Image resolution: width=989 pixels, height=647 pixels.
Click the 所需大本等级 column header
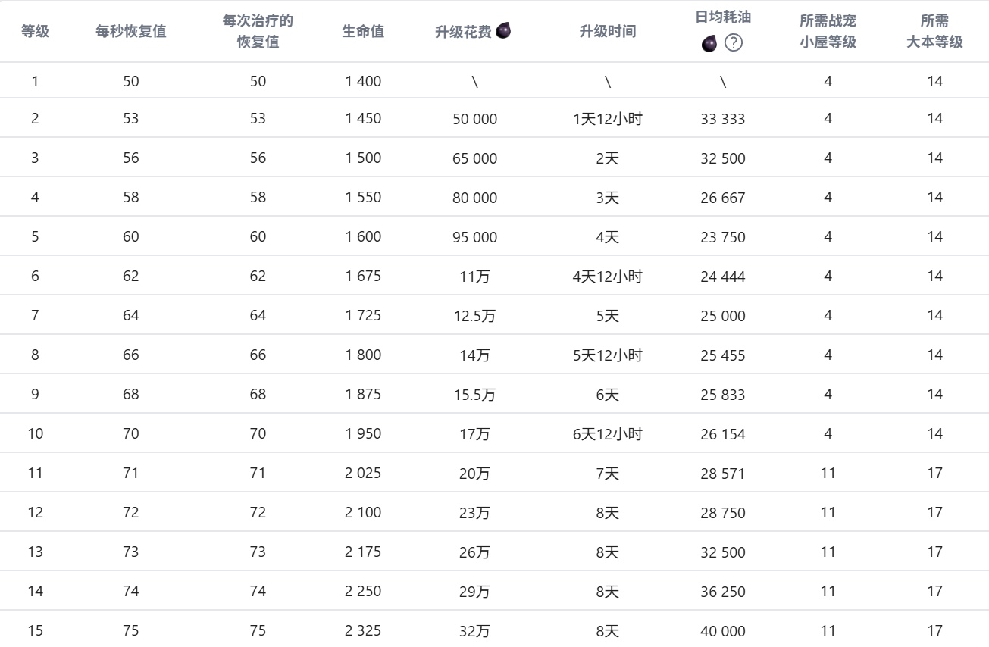tap(934, 31)
